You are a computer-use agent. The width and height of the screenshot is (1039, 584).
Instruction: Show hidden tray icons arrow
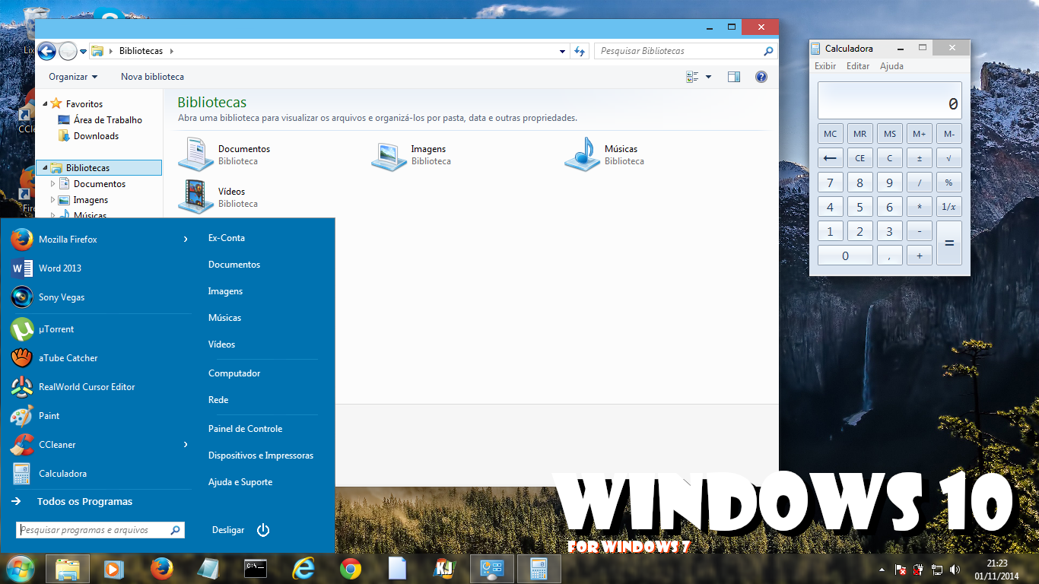882,570
